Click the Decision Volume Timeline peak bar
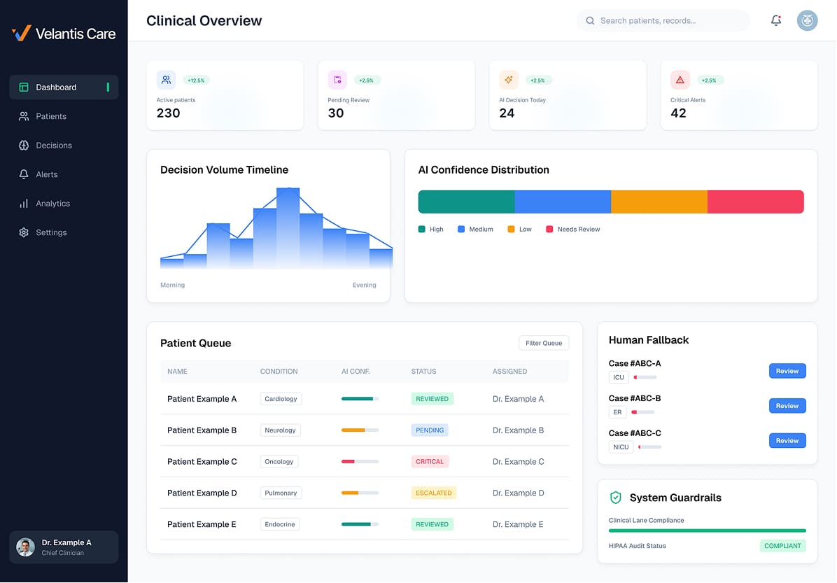Screen dimensions: 837x583 [288, 228]
